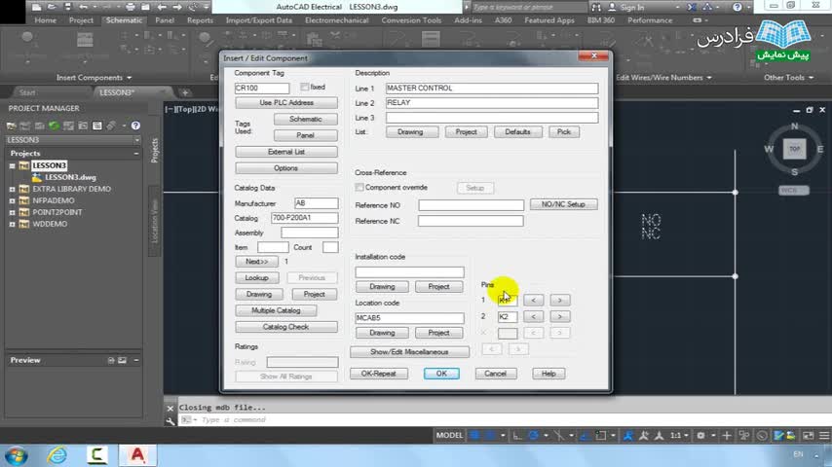Screen dimensions: 832x467
Task: Click the OK-Repeat button
Action: [x=379, y=374]
